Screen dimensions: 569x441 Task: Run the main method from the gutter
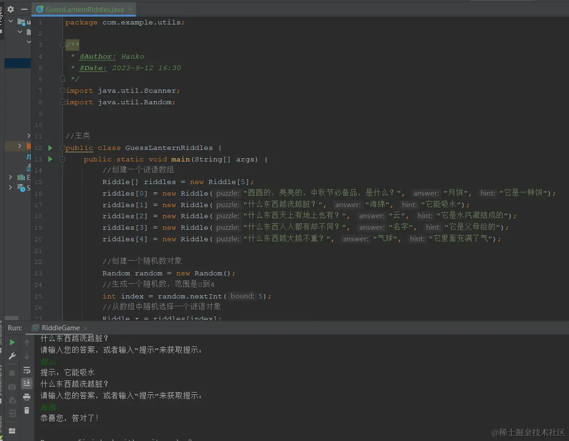50,159
